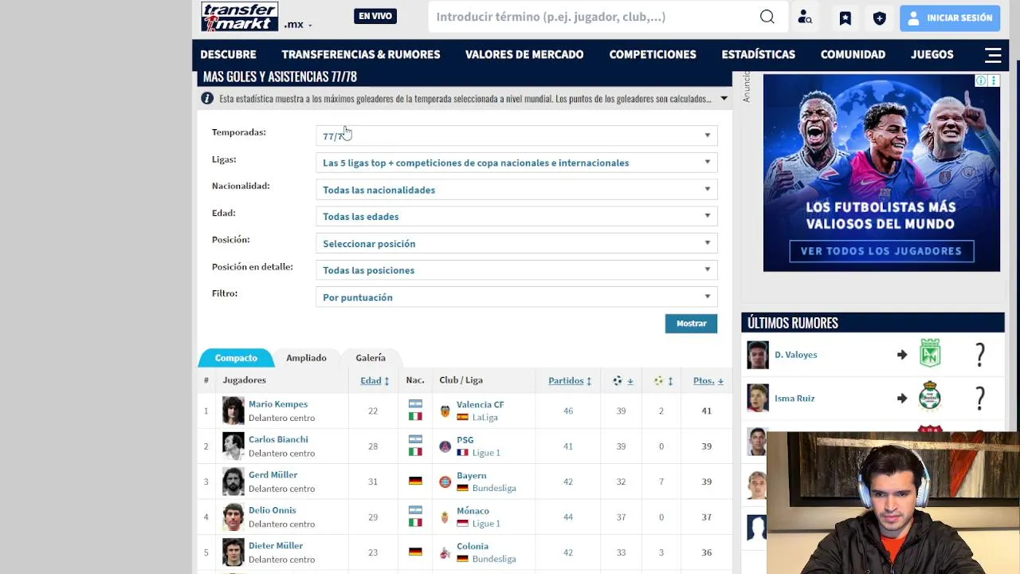Click the Colonia club crest
The image size is (1020, 574).
[445, 552]
